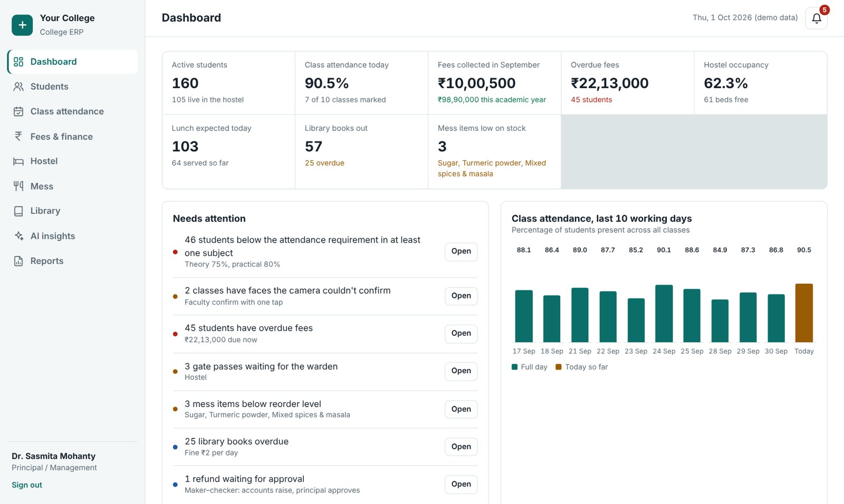Screen dimensions: 844x504
Task: Open the Hostel menu item
Action: coord(73,161)
